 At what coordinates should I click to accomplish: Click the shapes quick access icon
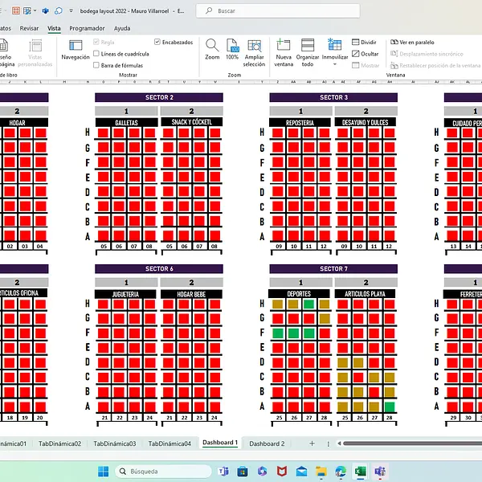tap(59, 10)
